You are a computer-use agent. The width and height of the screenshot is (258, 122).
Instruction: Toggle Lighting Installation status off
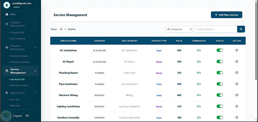click(220, 106)
